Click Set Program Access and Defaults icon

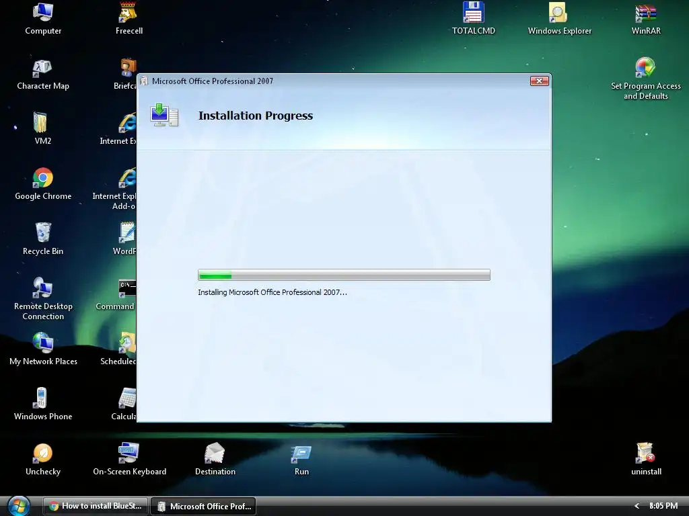point(645,79)
